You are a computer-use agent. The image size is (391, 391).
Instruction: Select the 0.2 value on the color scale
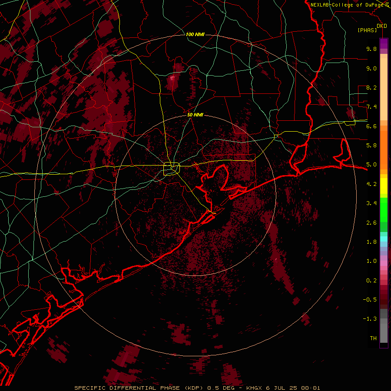pyautogui.click(x=371, y=281)
